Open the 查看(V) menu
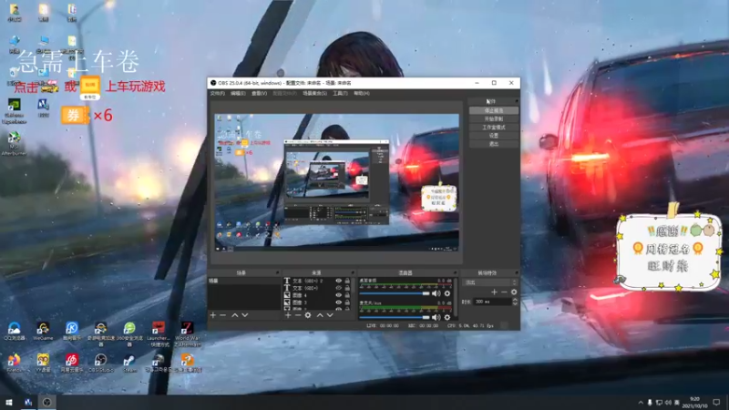This screenshot has width=729, height=410. coord(259,94)
